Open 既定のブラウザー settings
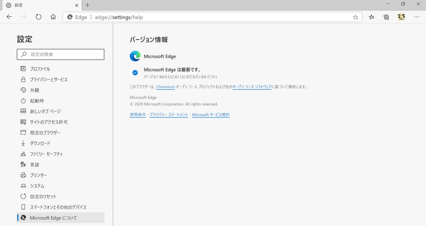Viewport: 426px width, 226px height. click(61, 132)
